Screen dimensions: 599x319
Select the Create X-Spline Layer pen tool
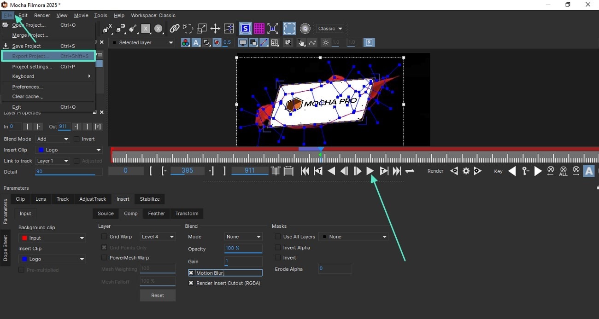coord(107,29)
